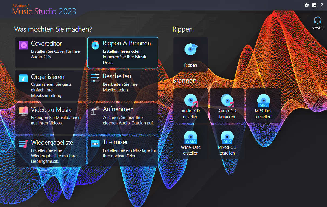Click the Aufnehmen microphone icon

tap(95, 111)
